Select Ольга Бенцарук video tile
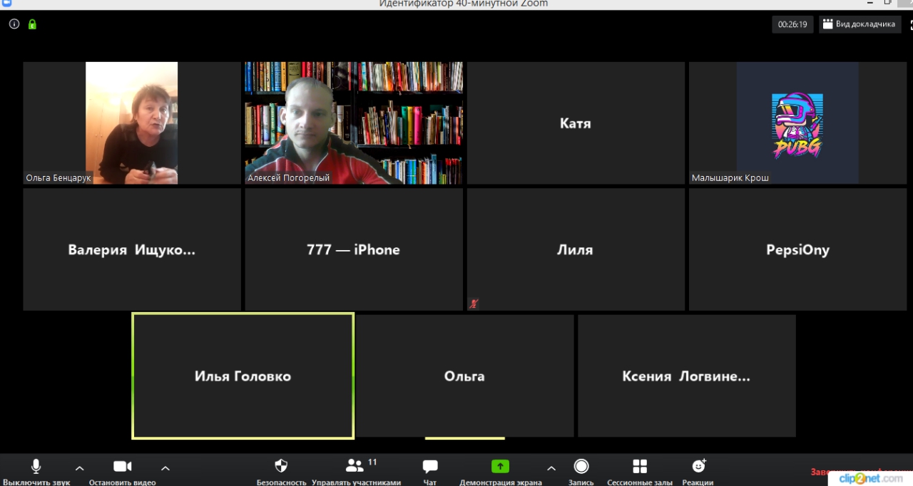The width and height of the screenshot is (913, 486). pyautogui.click(x=132, y=123)
